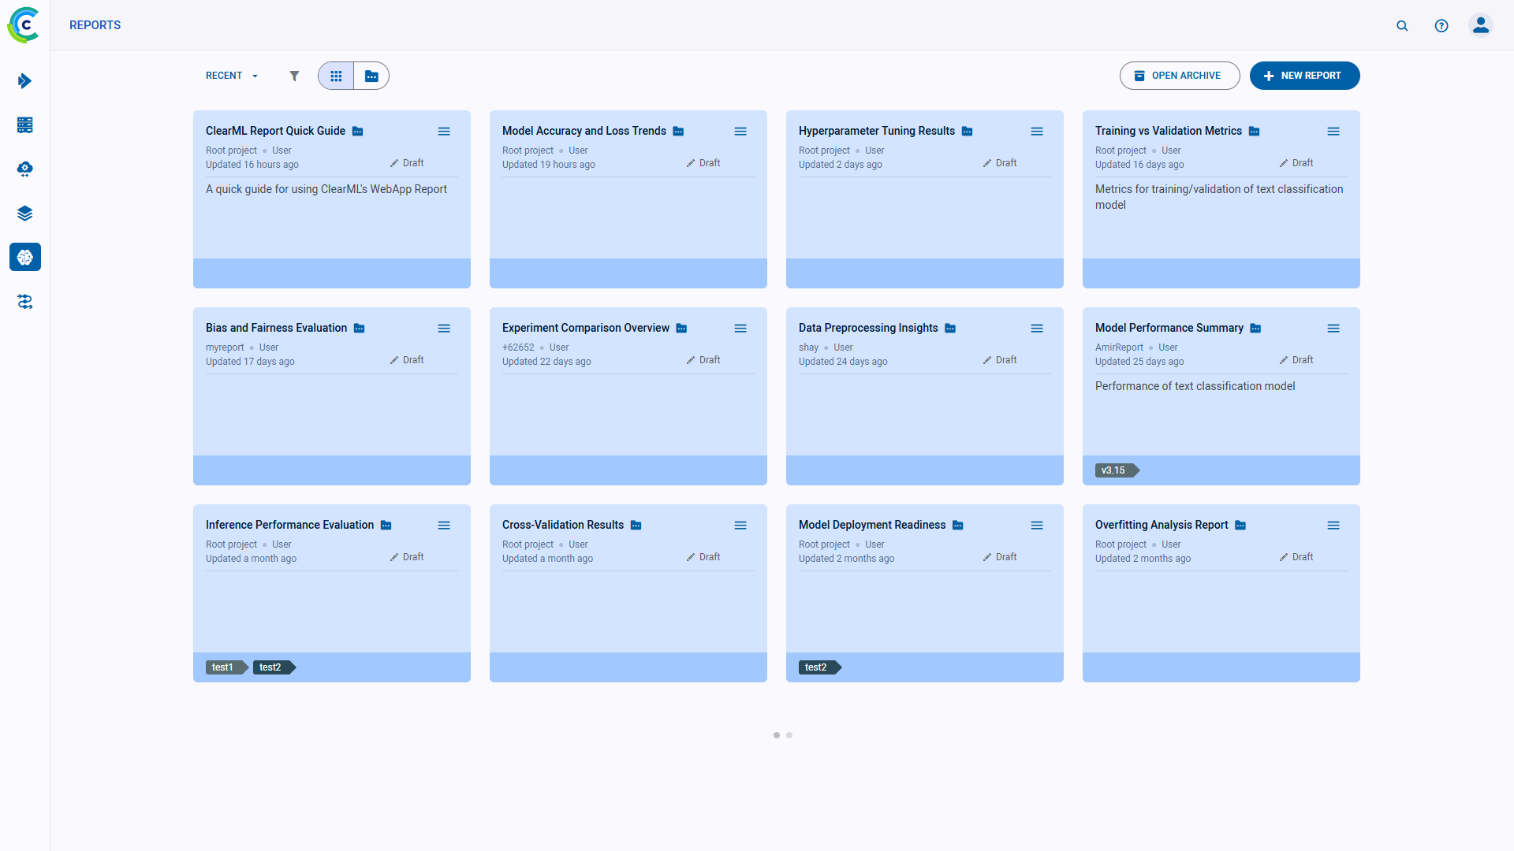Create a report with NEW REPORT button
Image resolution: width=1514 pixels, height=851 pixels.
pos(1304,76)
